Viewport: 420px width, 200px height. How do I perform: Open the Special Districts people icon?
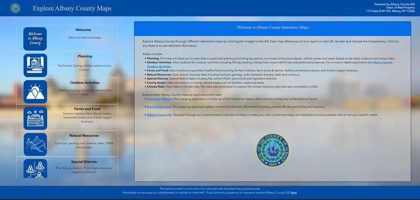tap(35, 169)
